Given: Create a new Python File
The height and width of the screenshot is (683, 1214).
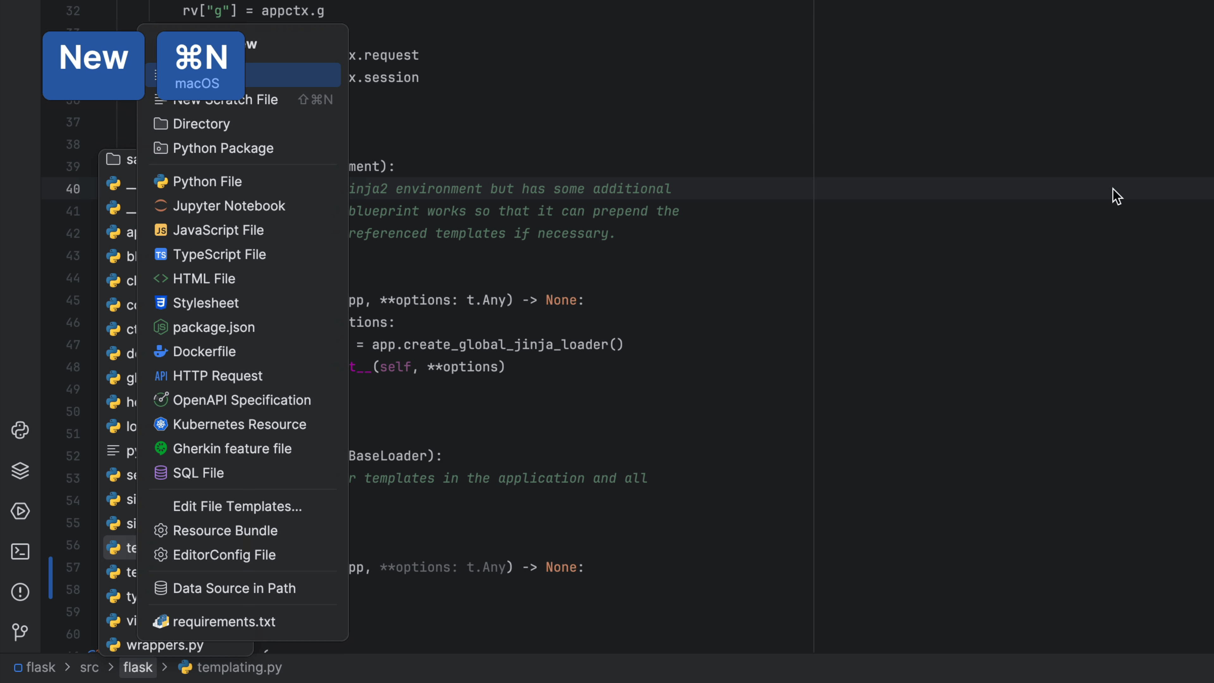Looking at the screenshot, I should (x=207, y=182).
